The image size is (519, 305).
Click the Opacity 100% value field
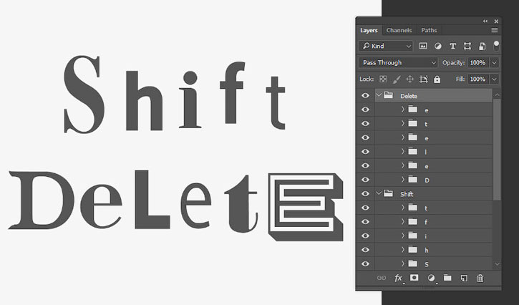(x=478, y=62)
